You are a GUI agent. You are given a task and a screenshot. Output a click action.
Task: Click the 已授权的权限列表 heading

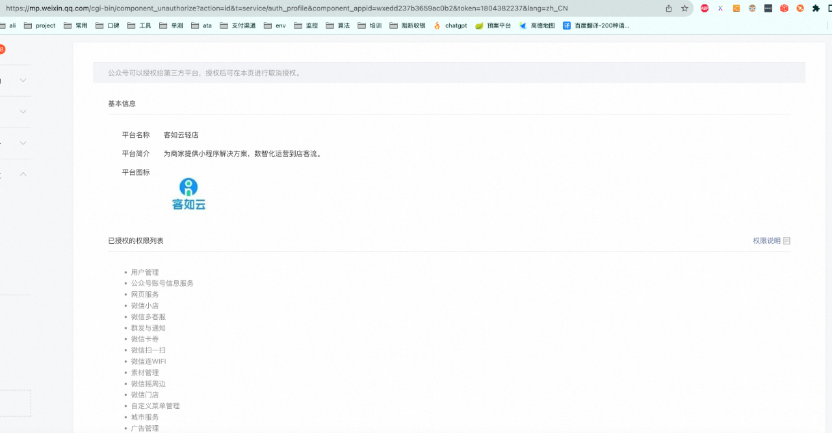(136, 241)
